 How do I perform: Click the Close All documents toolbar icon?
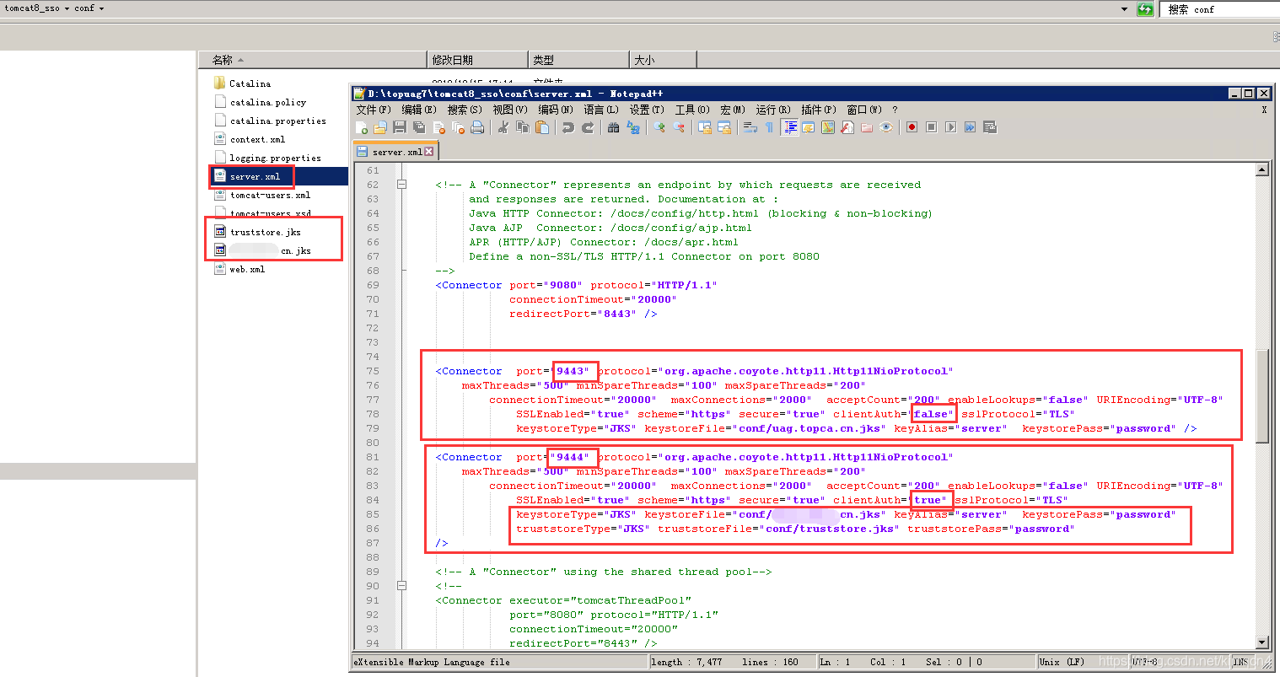coord(458,127)
